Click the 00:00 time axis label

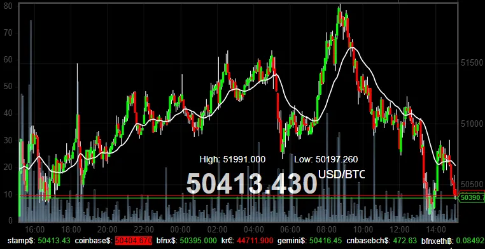point(180,229)
